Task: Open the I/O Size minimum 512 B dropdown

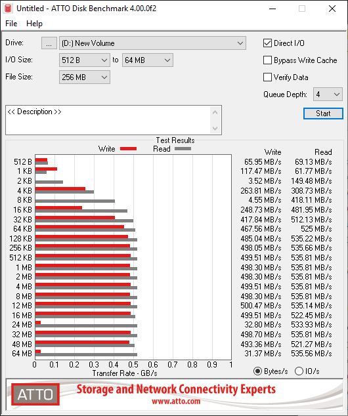Action: coord(85,60)
